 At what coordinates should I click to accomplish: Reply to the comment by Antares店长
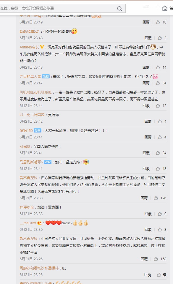click(146, 67)
